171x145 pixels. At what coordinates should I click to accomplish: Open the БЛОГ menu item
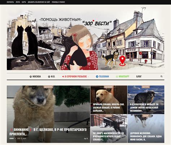[139, 76]
